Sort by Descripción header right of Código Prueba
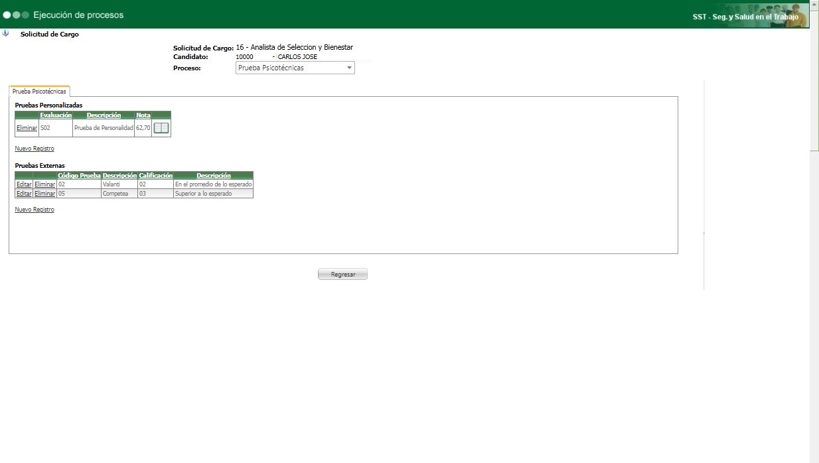This screenshot has width=819, height=463. (119, 176)
